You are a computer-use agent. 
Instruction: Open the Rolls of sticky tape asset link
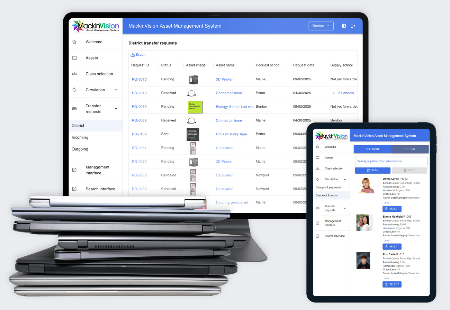tap(231, 134)
